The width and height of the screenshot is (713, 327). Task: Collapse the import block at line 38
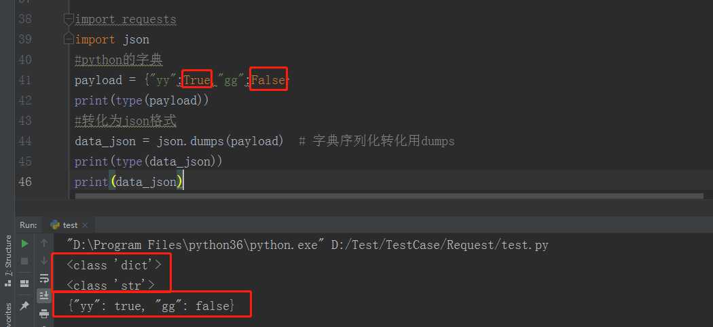coord(68,20)
